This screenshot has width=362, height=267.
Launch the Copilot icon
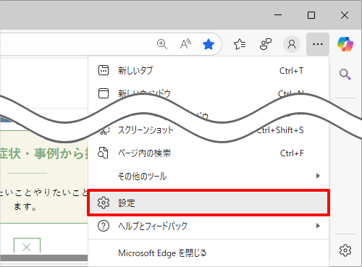click(x=345, y=44)
